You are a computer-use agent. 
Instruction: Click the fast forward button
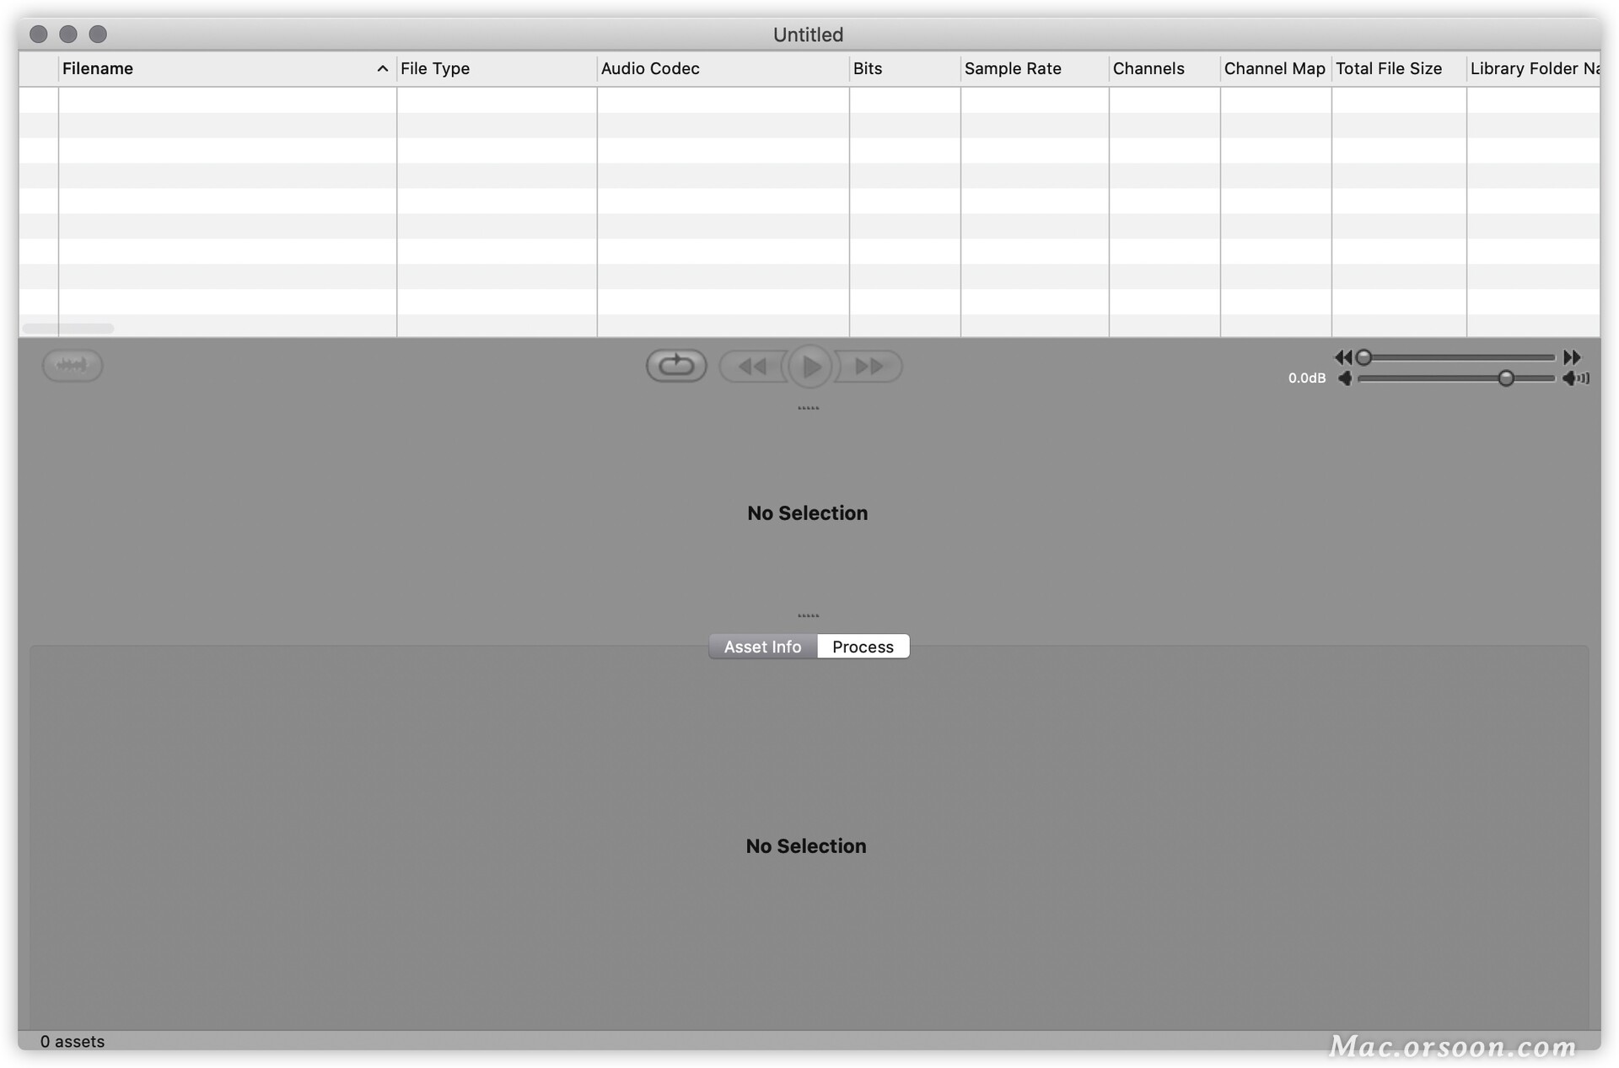(x=869, y=367)
